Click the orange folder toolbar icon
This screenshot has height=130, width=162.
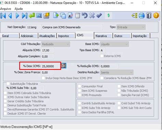46,16
